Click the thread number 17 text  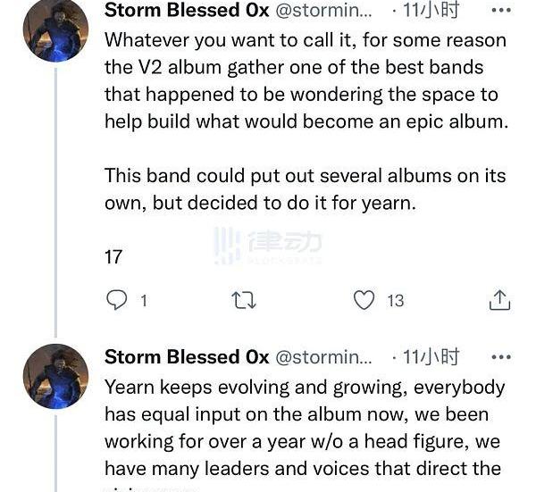[113, 257]
